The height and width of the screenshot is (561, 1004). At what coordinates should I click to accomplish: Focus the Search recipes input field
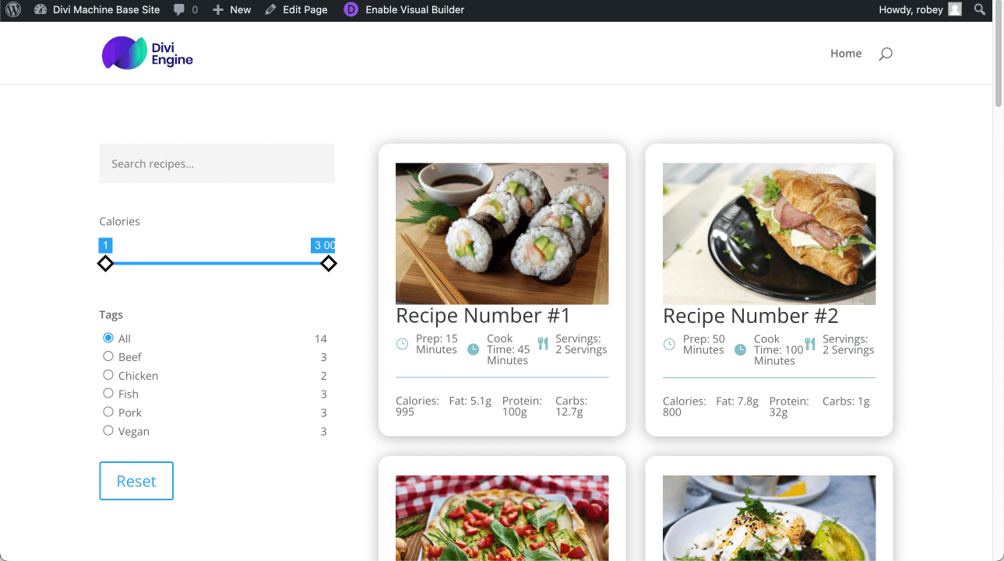point(217,163)
